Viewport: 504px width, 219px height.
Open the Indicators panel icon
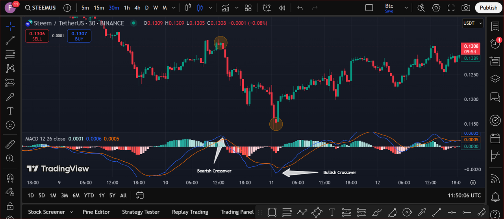pos(226,7)
